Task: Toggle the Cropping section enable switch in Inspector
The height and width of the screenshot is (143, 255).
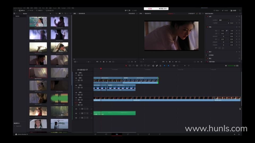Action: tap(207, 52)
